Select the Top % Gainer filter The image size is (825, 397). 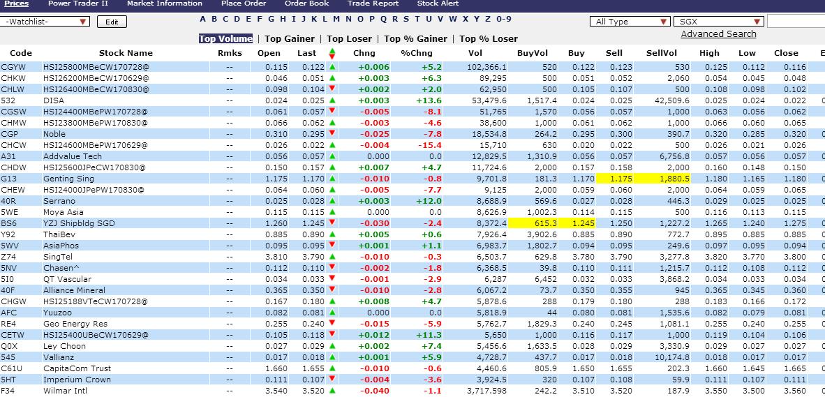416,38
